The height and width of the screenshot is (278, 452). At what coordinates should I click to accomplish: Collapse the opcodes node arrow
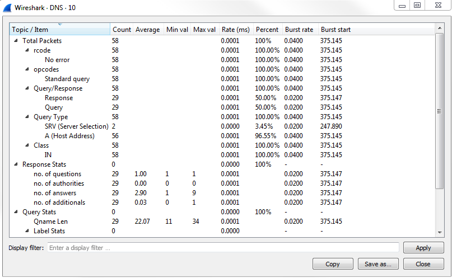[x=27, y=69]
